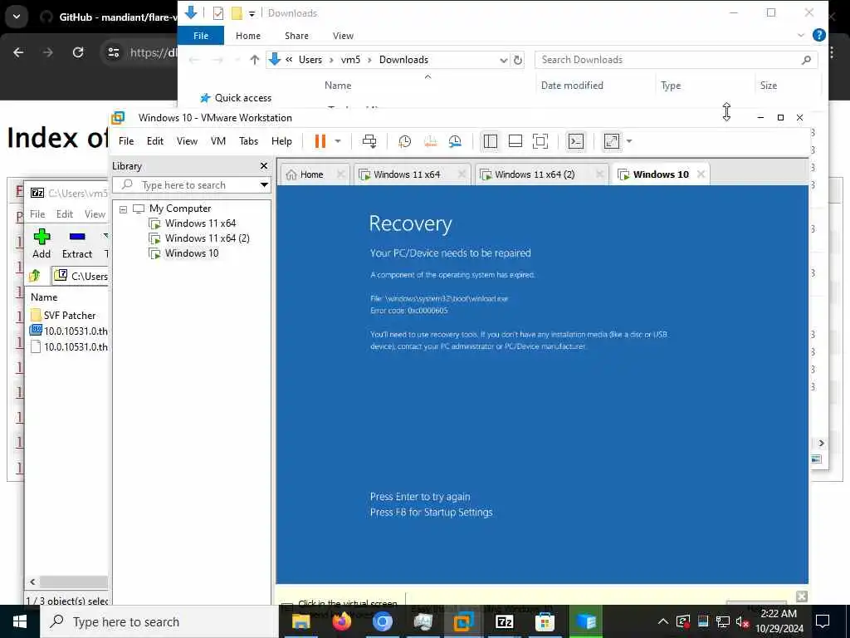Open the 7-Zip File menu
The height and width of the screenshot is (638, 850).
click(x=37, y=213)
